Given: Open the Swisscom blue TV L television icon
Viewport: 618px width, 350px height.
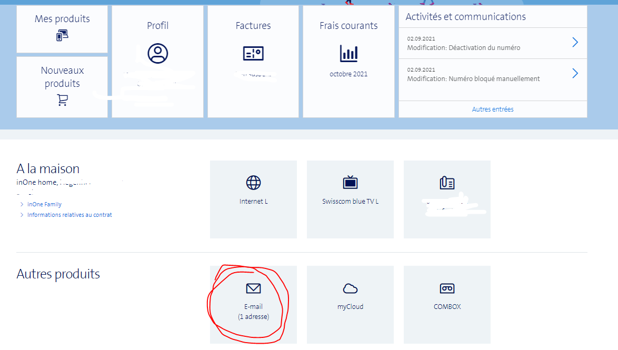Looking at the screenshot, I should tap(350, 183).
